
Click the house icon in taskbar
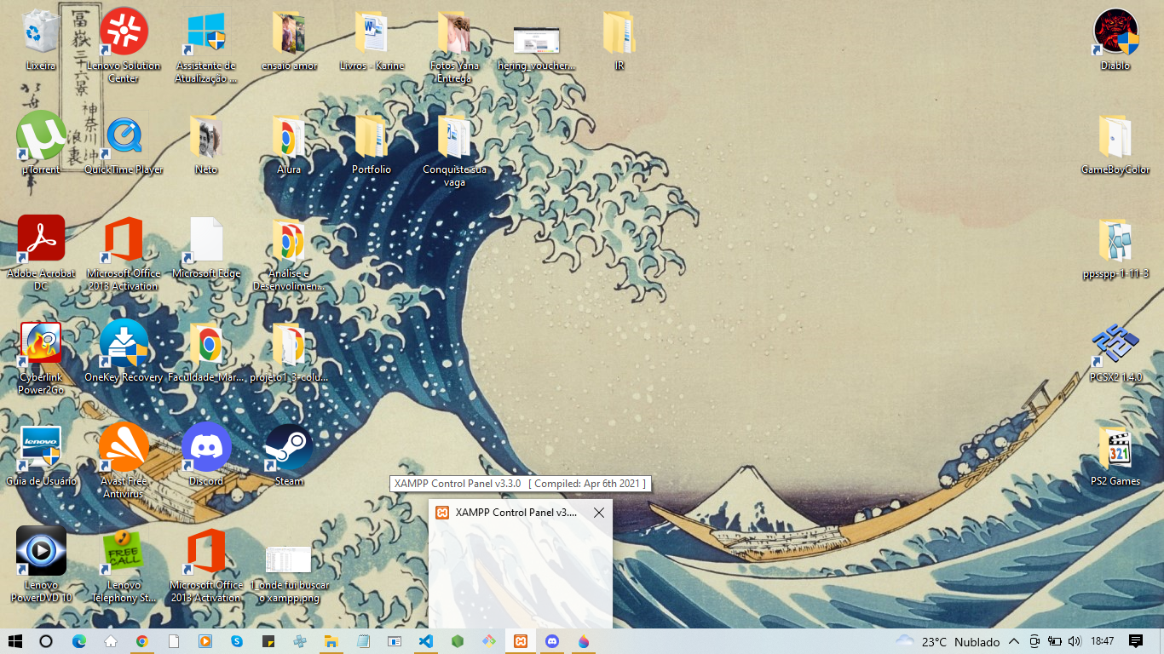tap(111, 641)
